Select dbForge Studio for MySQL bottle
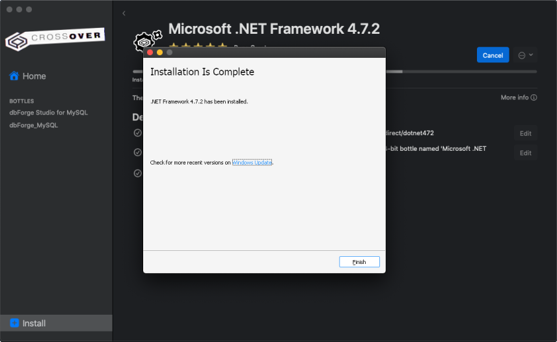The image size is (557, 342). 48,112
